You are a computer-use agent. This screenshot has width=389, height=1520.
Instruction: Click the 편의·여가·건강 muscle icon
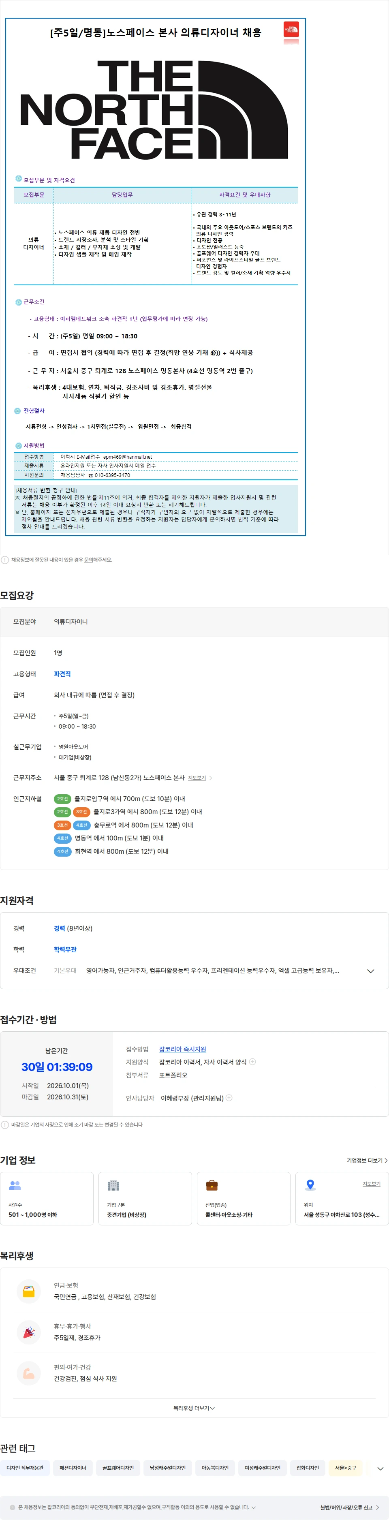click(x=29, y=1374)
